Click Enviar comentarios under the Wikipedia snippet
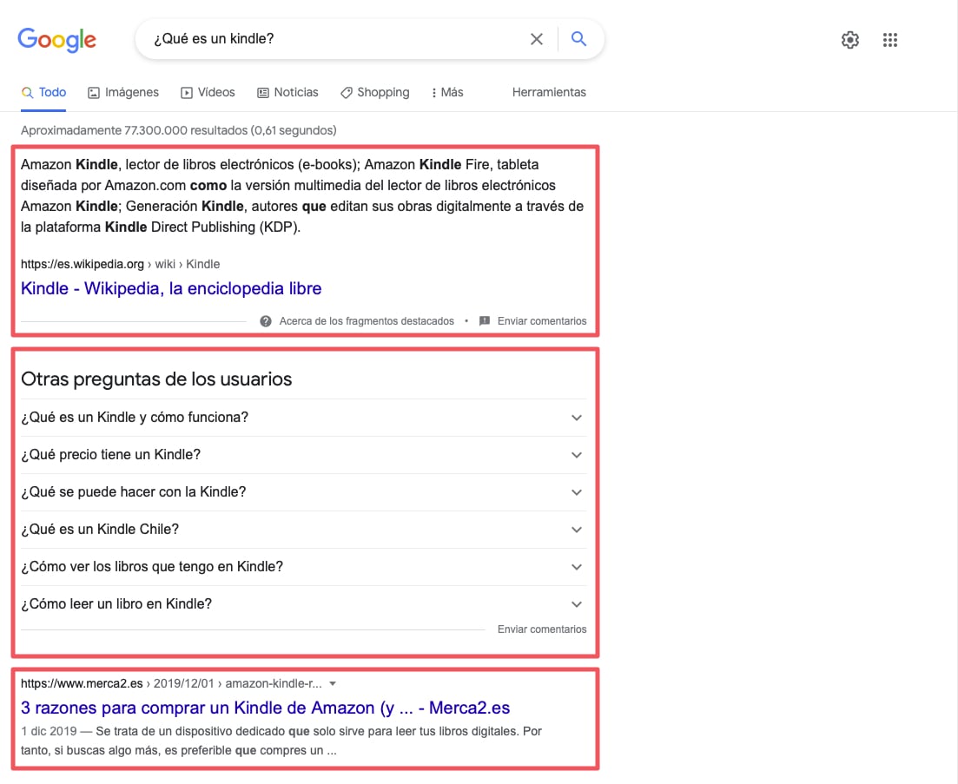Screen dimensions: 958x784 coord(542,321)
